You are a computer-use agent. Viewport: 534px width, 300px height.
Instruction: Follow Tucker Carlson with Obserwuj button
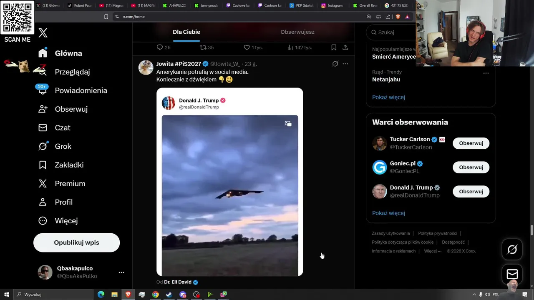(x=471, y=143)
